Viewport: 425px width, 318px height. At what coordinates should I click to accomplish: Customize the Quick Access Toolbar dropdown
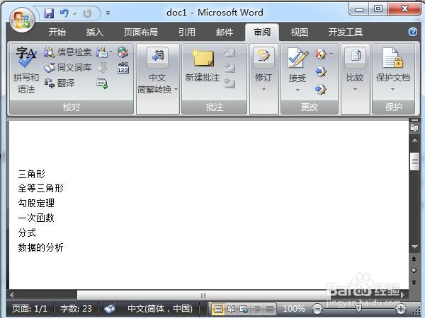coord(108,13)
